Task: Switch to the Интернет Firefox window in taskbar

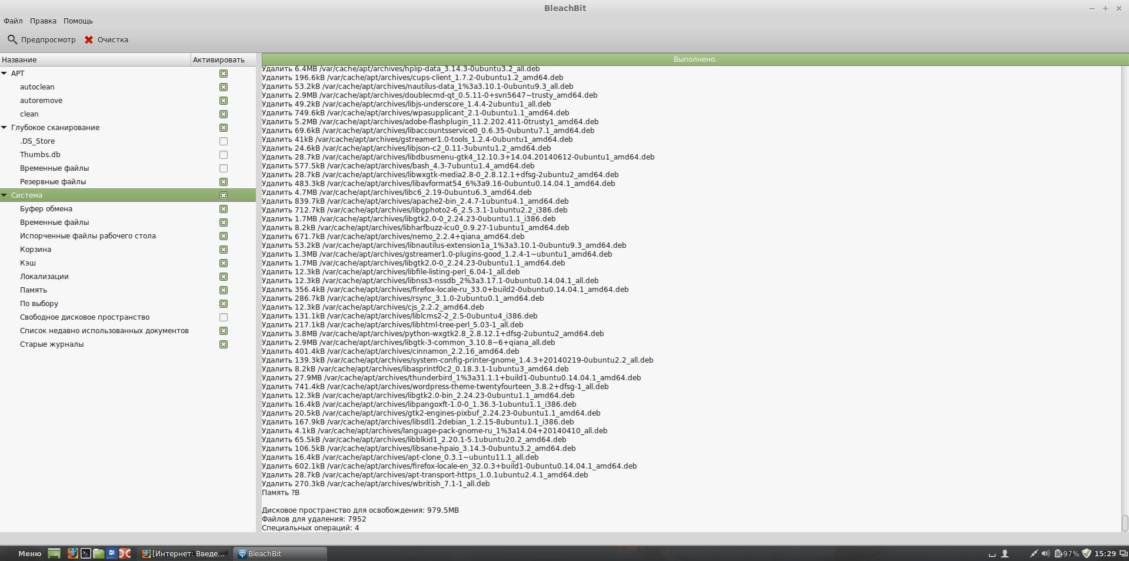Action: pyautogui.click(x=185, y=553)
